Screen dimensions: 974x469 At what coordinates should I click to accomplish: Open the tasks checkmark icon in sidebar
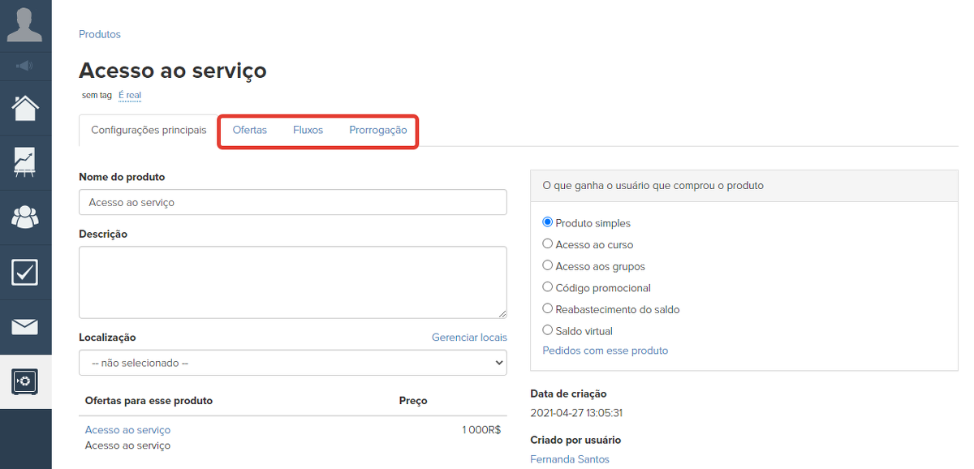coord(25,272)
